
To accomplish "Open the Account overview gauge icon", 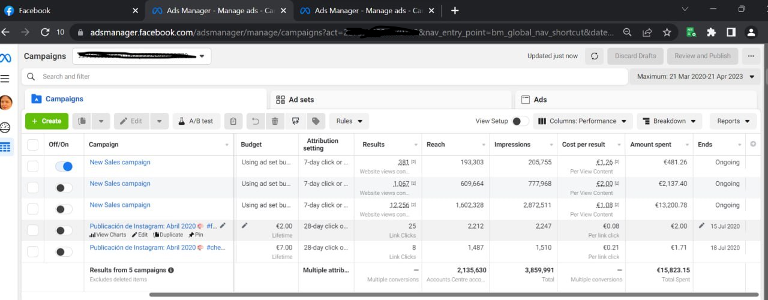I will point(5,127).
